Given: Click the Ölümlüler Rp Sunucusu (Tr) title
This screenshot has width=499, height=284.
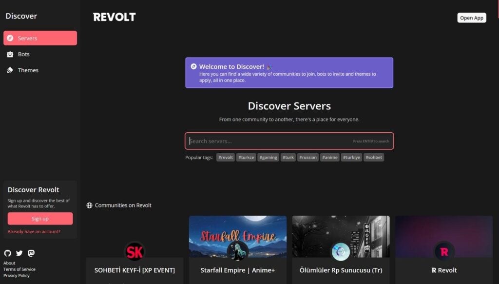Looking at the screenshot, I should [x=341, y=270].
